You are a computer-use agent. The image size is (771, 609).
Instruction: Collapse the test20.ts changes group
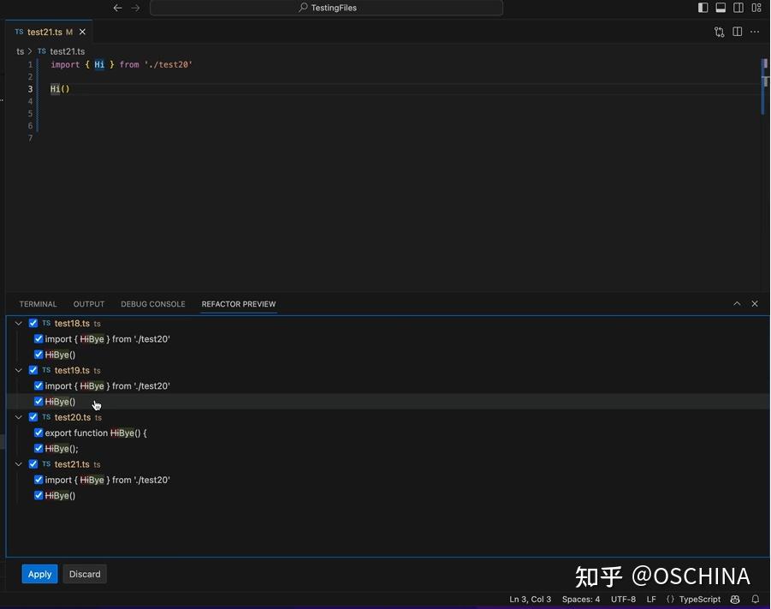point(18,417)
